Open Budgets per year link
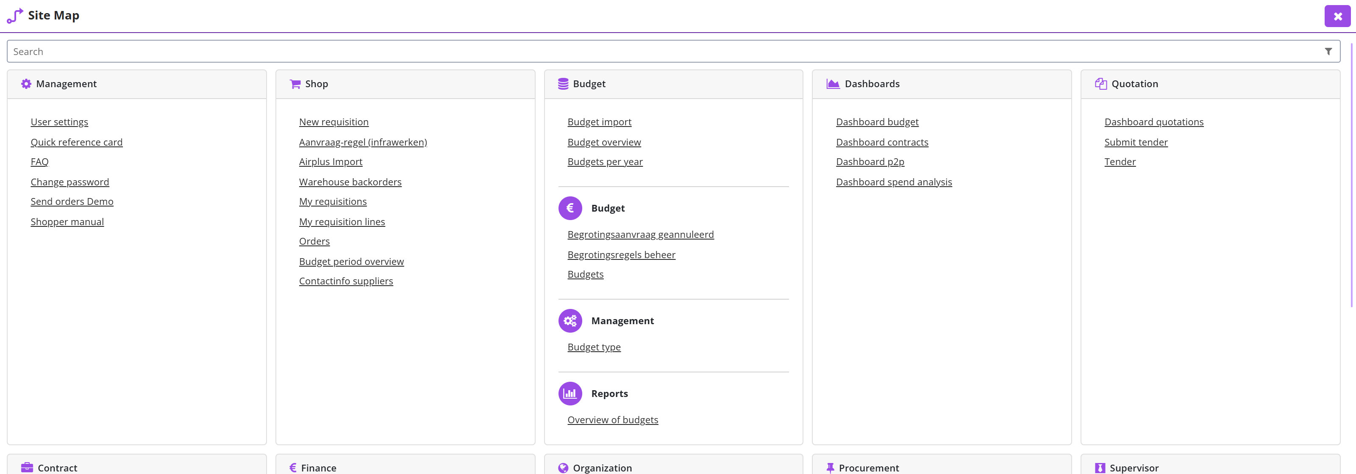 [605, 162]
